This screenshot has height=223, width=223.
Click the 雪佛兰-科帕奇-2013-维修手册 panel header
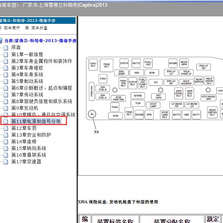38,20
